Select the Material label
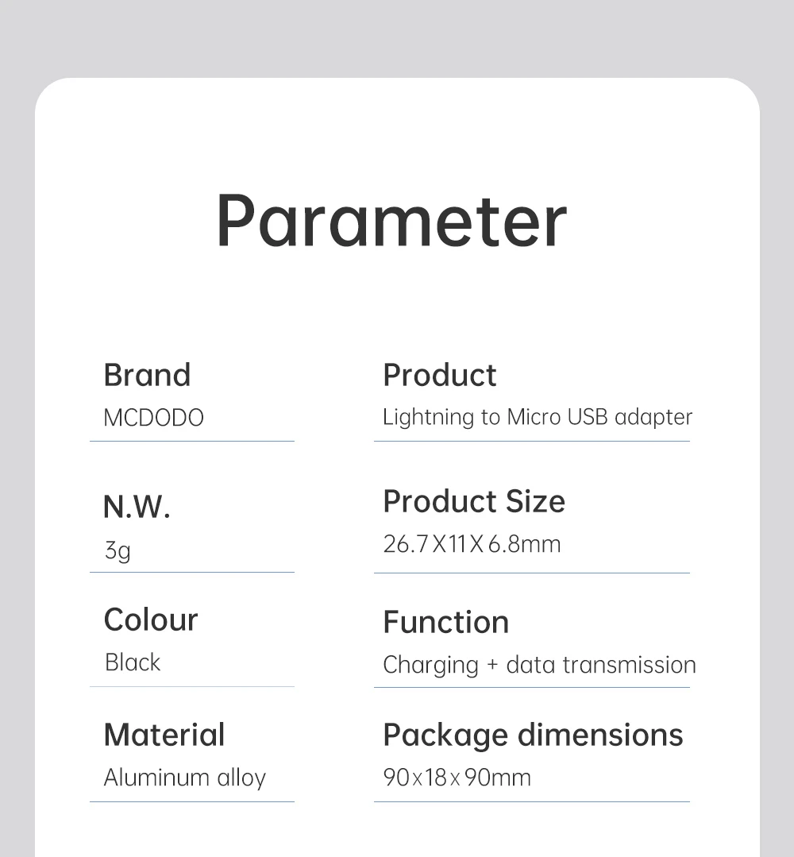The width and height of the screenshot is (794, 857). coord(164,735)
